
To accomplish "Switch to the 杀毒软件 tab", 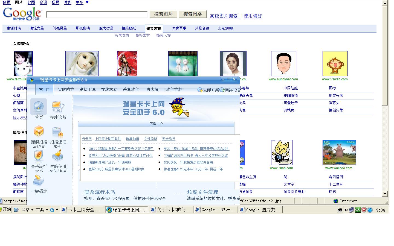I will pos(131,89).
